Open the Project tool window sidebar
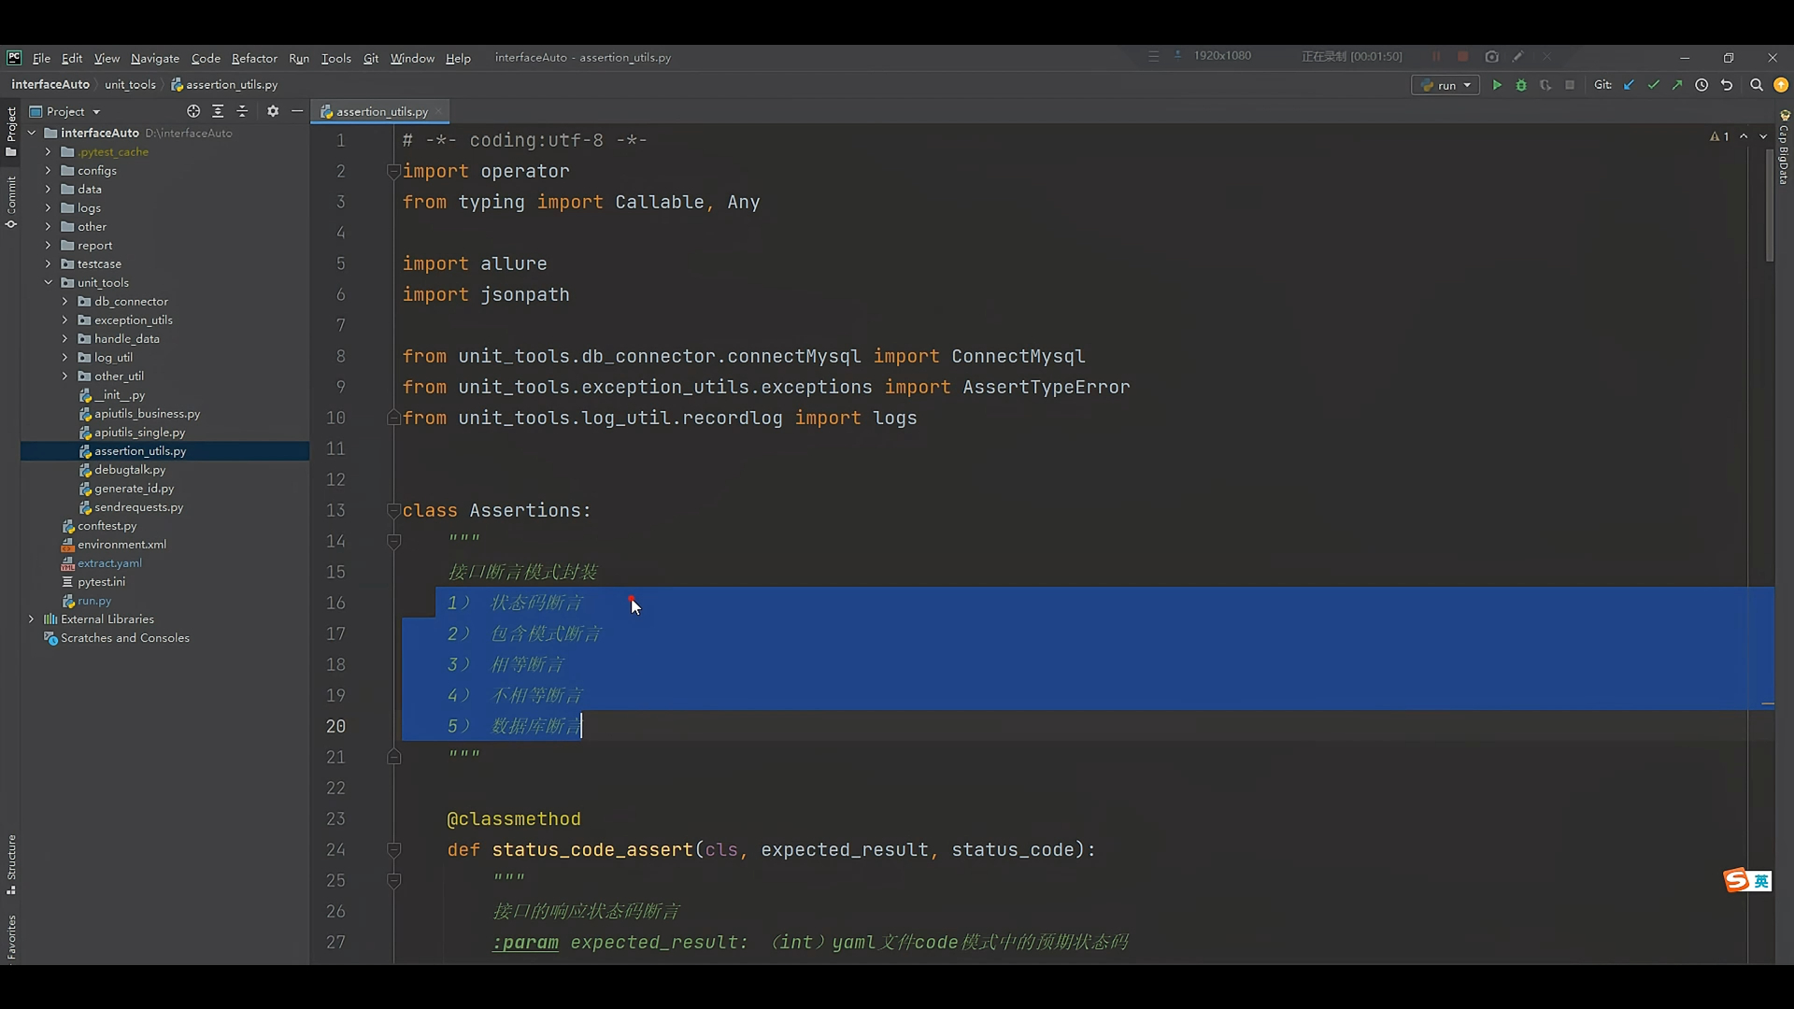 click(x=11, y=131)
